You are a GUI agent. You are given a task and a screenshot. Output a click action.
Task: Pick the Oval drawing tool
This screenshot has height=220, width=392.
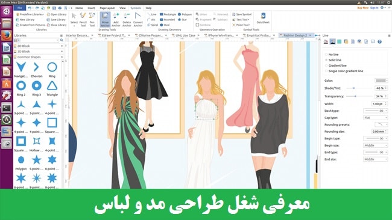tap(165, 25)
